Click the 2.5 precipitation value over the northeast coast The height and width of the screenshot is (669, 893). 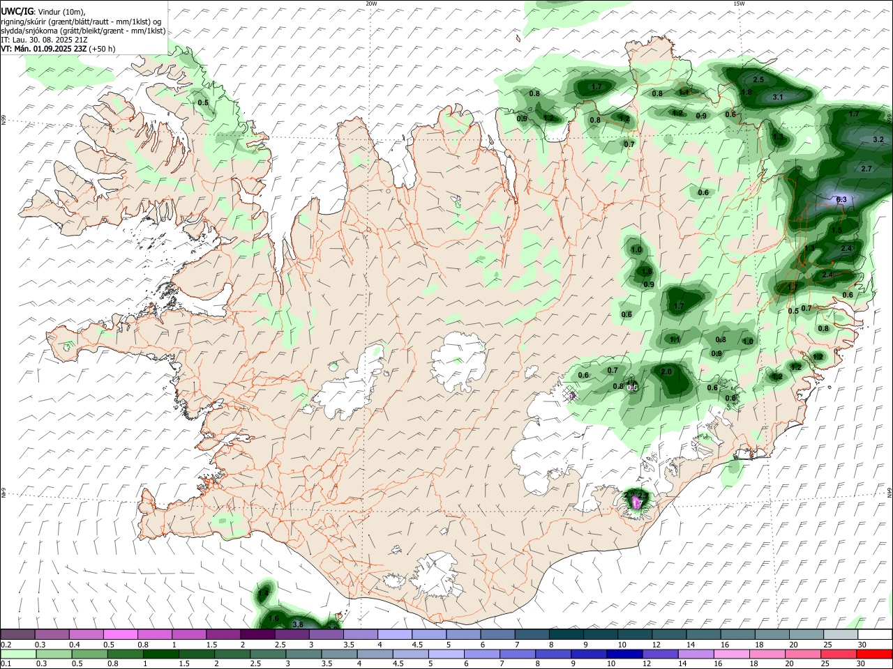click(x=758, y=80)
